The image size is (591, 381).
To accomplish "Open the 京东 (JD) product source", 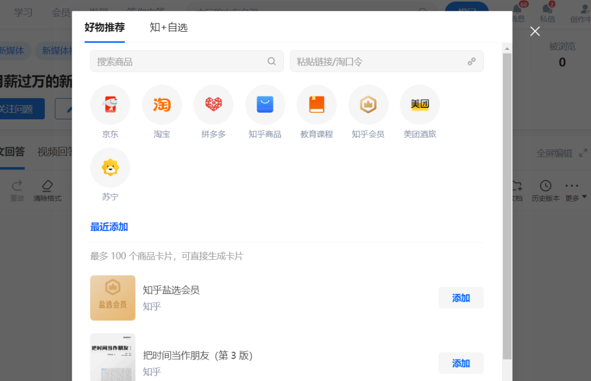I will (110, 105).
